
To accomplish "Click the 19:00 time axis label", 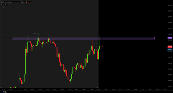I will pyautogui.click(x=4, y=89).
